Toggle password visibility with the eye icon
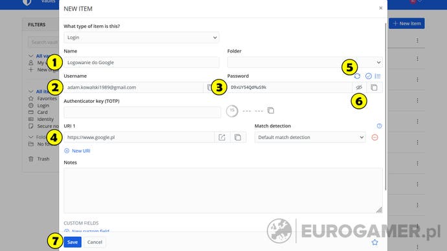The width and height of the screenshot is (447, 251). coord(359,87)
